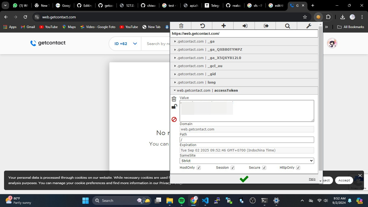This screenshot has width=368, height=207.
Task: Open the tab search dropdown arrow
Action: coord(5,5)
